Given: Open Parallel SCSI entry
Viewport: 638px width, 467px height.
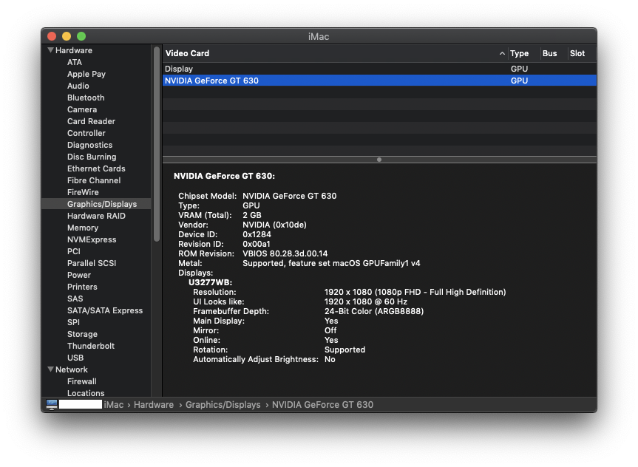Looking at the screenshot, I should (92, 263).
